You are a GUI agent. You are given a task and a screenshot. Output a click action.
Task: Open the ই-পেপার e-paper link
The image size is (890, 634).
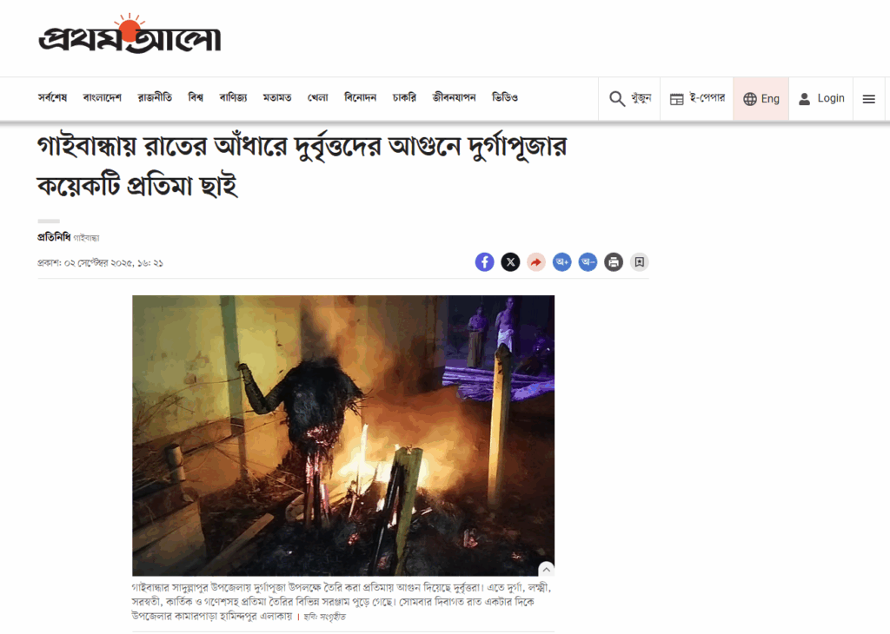697,99
